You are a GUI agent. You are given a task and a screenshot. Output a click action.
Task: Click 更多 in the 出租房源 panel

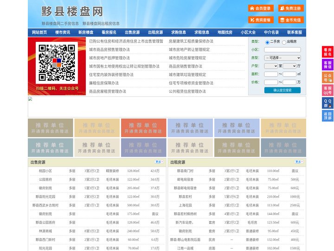[299, 162]
